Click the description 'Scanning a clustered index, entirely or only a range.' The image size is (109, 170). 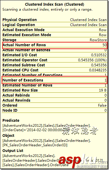[x=48, y=9]
